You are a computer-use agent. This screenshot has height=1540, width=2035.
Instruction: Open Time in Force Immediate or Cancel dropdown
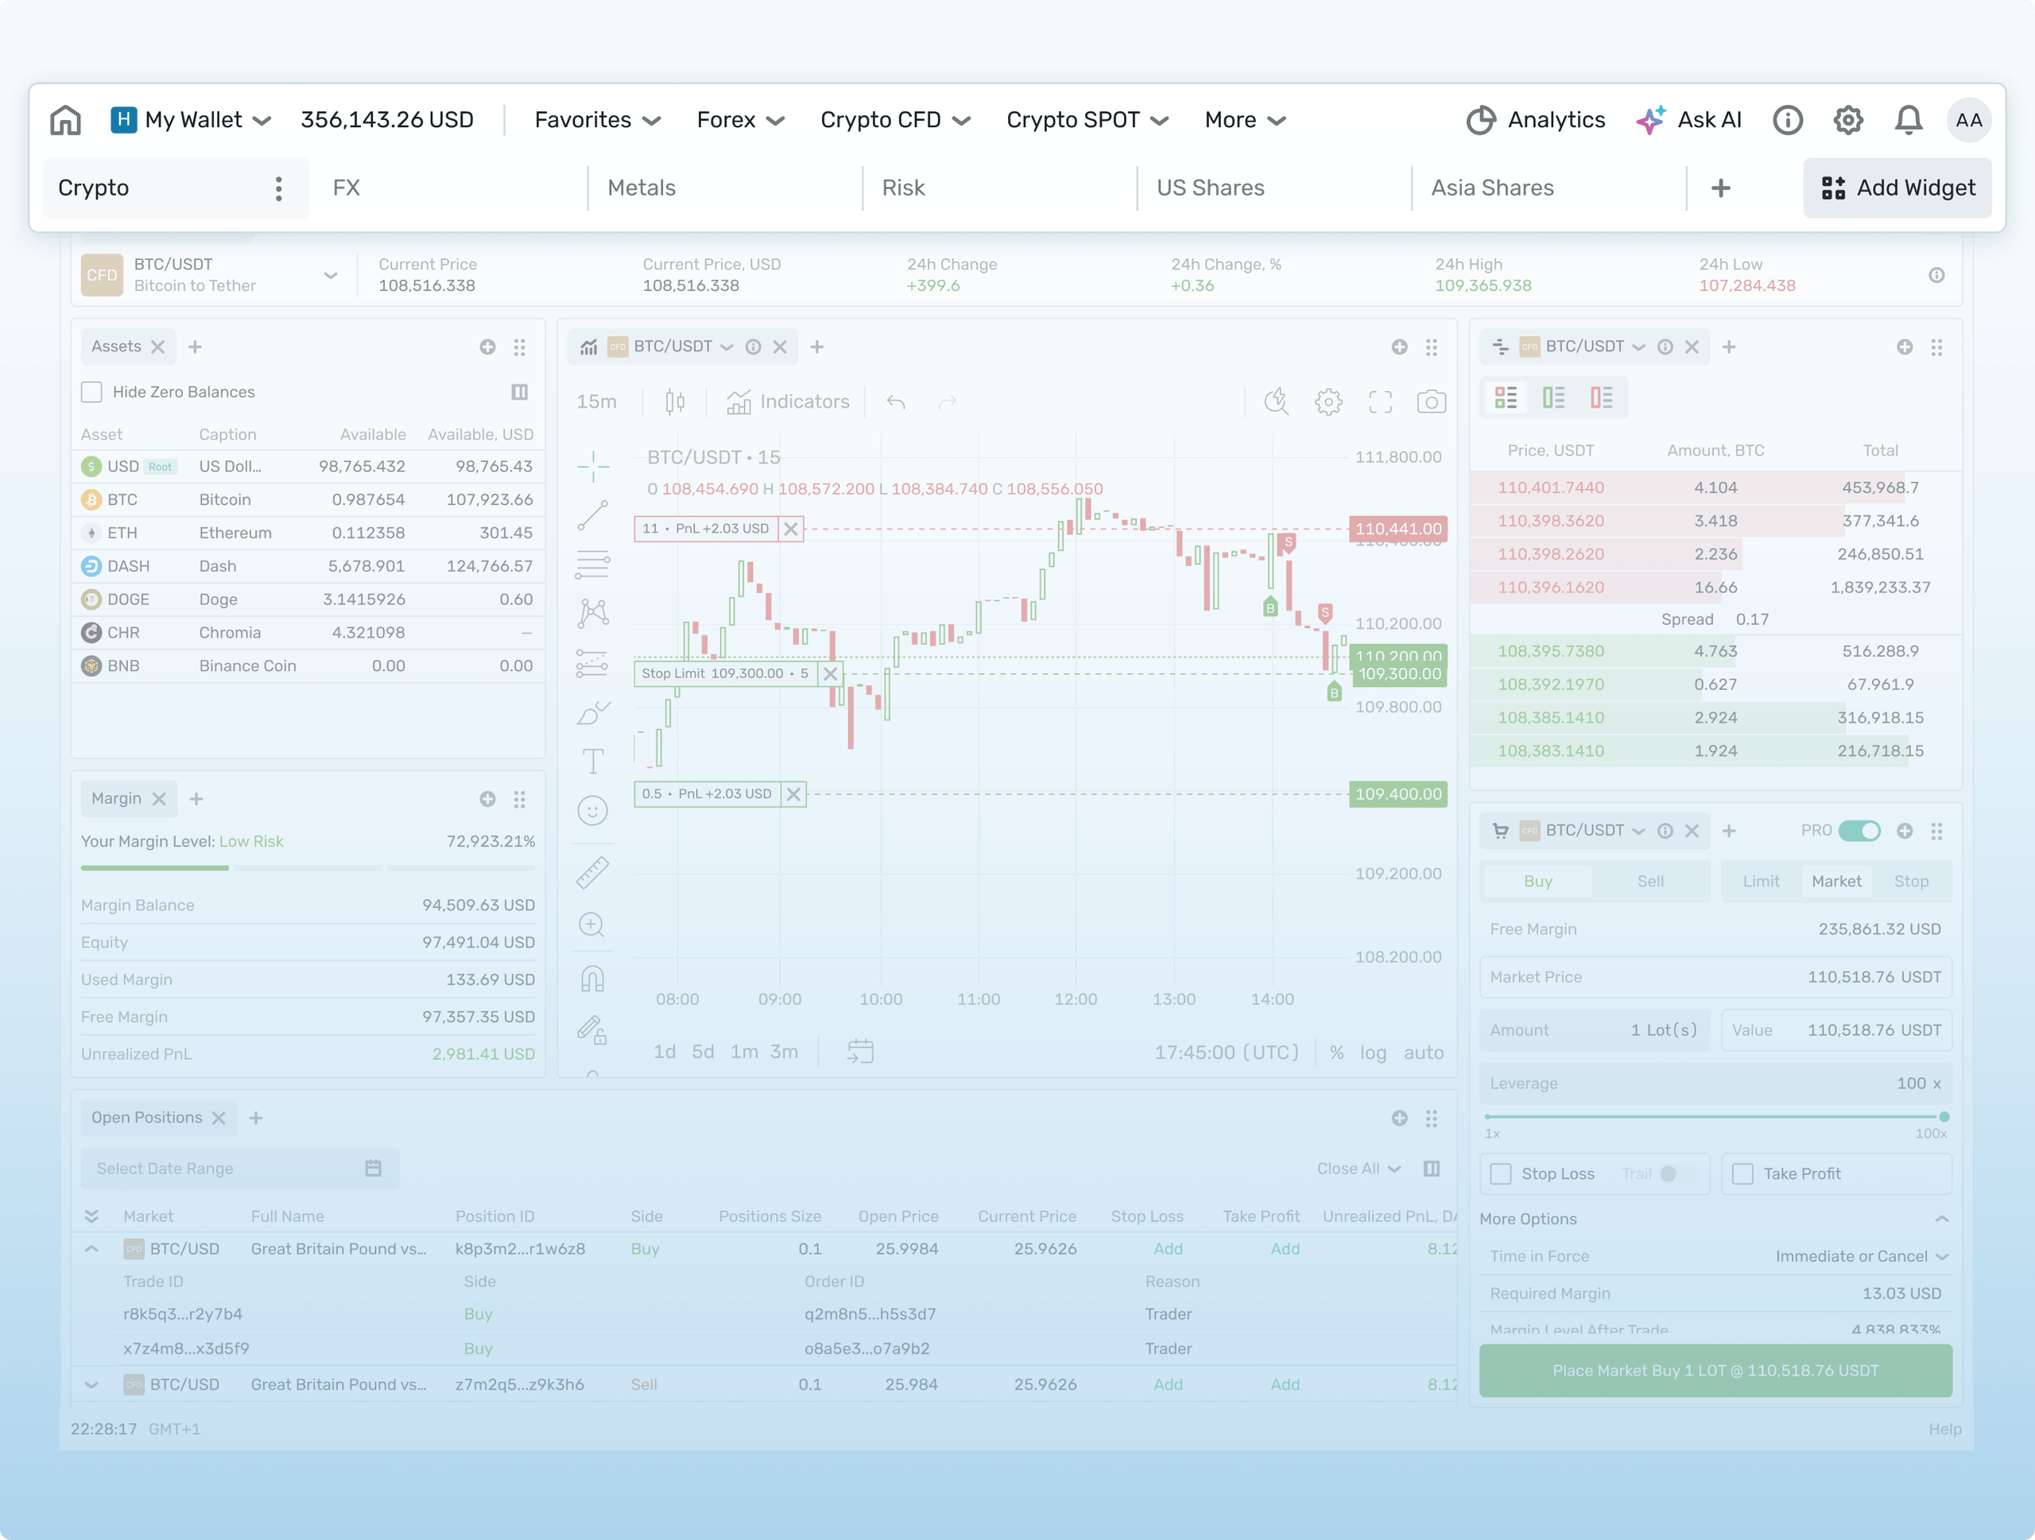point(1861,1257)
